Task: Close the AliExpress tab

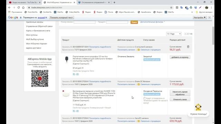Action: [x=74, y=2]
